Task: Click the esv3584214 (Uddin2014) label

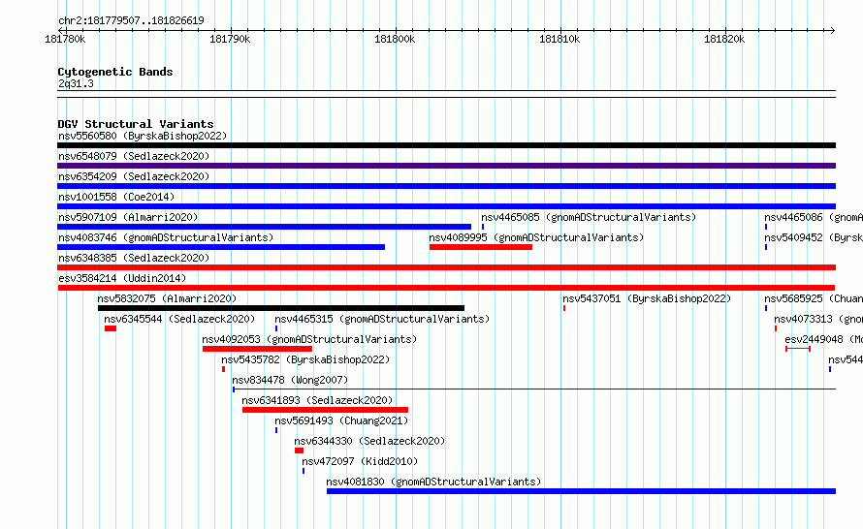Action: [x=122, y=278]
